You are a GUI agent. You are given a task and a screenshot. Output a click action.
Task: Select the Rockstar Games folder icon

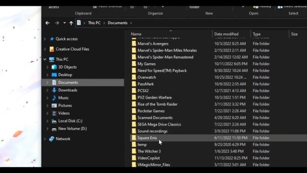(x=134, y=111)
